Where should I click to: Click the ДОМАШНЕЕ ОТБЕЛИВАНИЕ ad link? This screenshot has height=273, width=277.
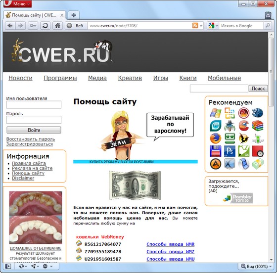36,248
